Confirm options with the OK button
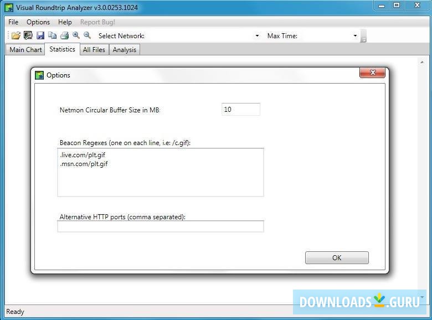432x320 pixels. point(337,258)
